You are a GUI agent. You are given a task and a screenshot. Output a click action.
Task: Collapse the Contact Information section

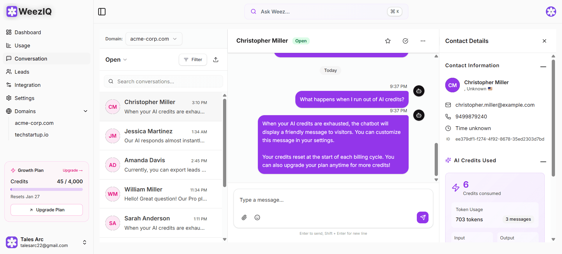543,66
